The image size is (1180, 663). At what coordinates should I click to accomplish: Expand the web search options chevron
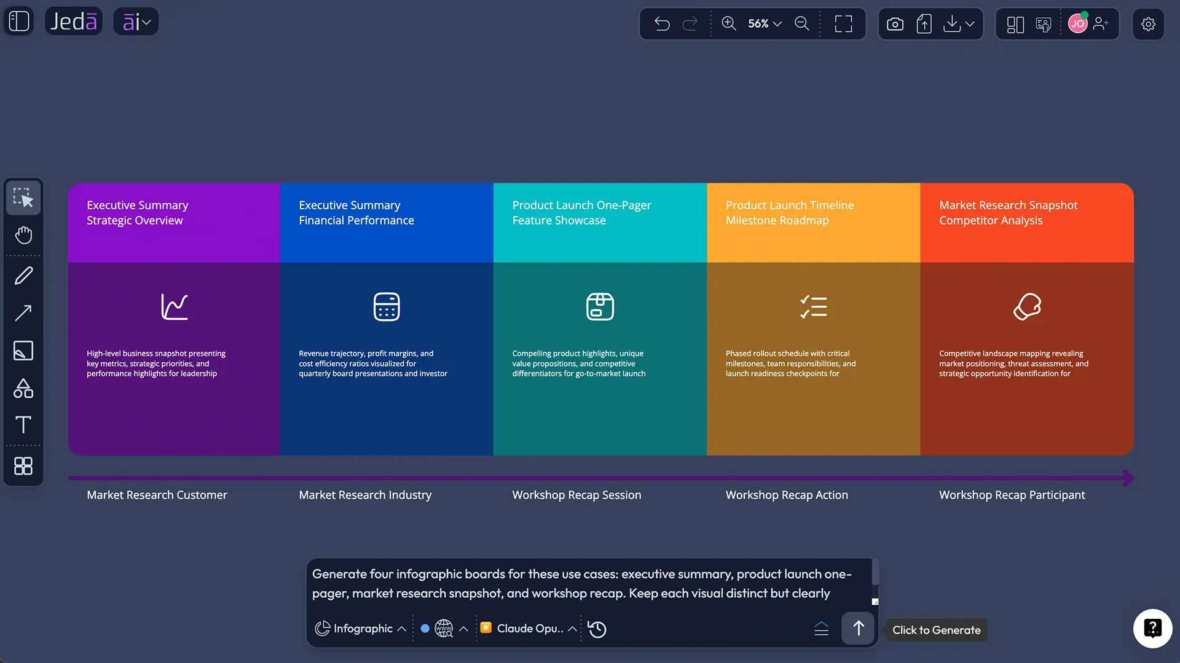tap(463, 629)
